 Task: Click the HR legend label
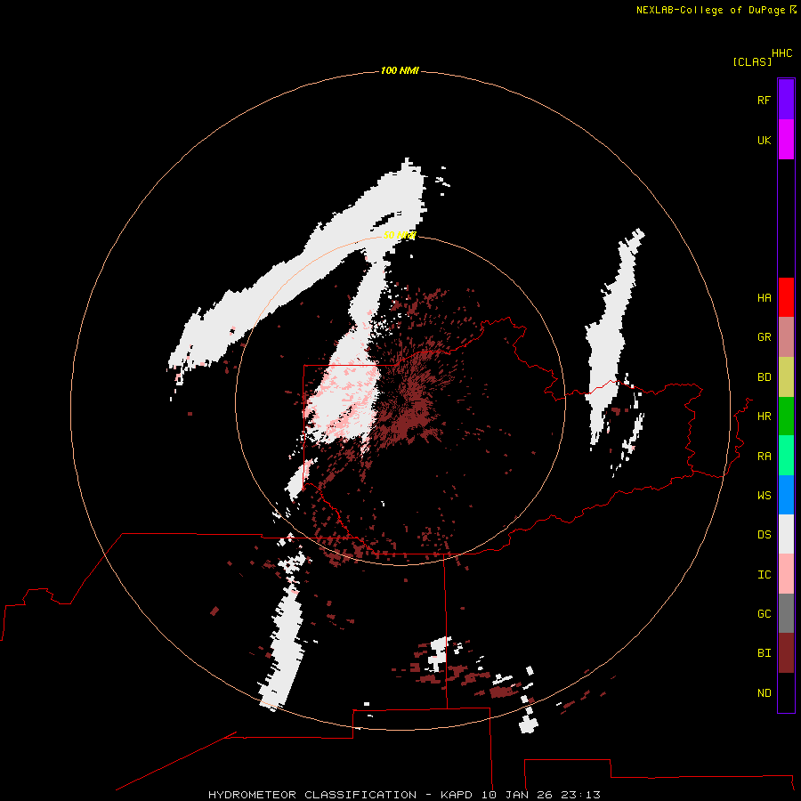pyautogui.click(x=765, y=417)
